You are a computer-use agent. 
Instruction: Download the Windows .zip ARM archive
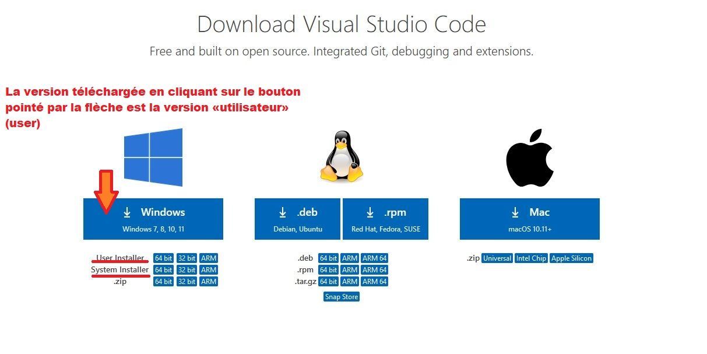(209, 282)
